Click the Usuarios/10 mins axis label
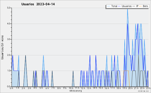Viewport: 151px width, 93px height. point(3,48)
